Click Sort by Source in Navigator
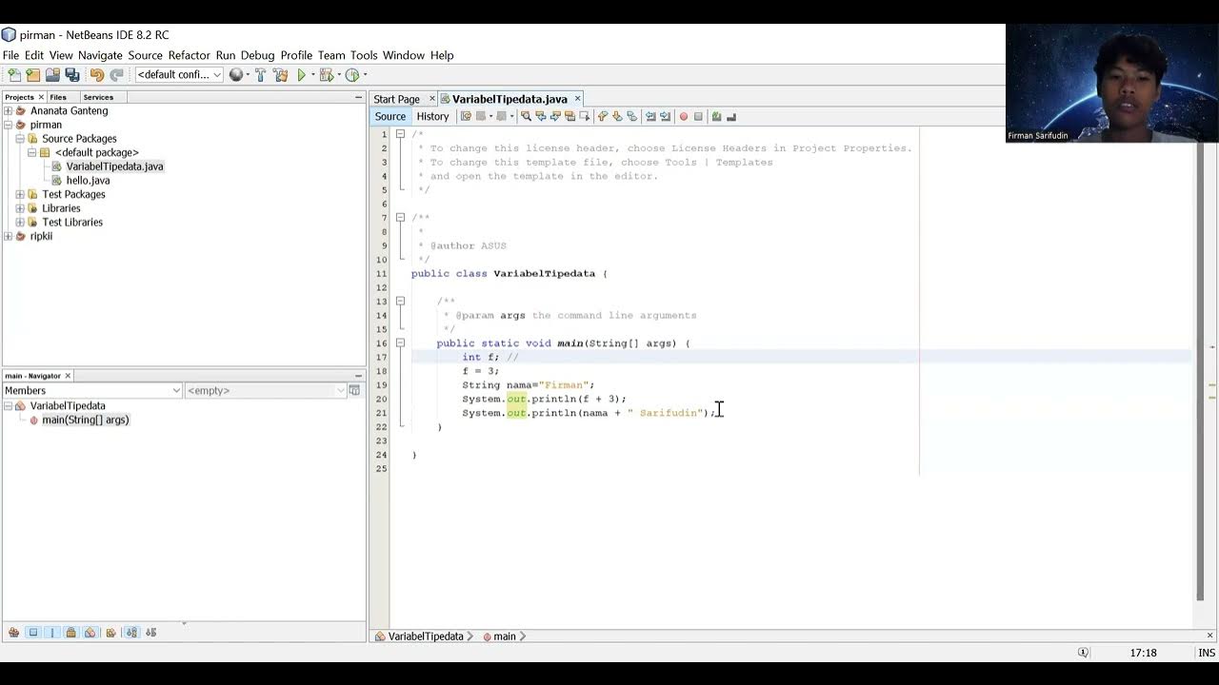This screenshot has width=1219, height=685. (x=150, y=633)
